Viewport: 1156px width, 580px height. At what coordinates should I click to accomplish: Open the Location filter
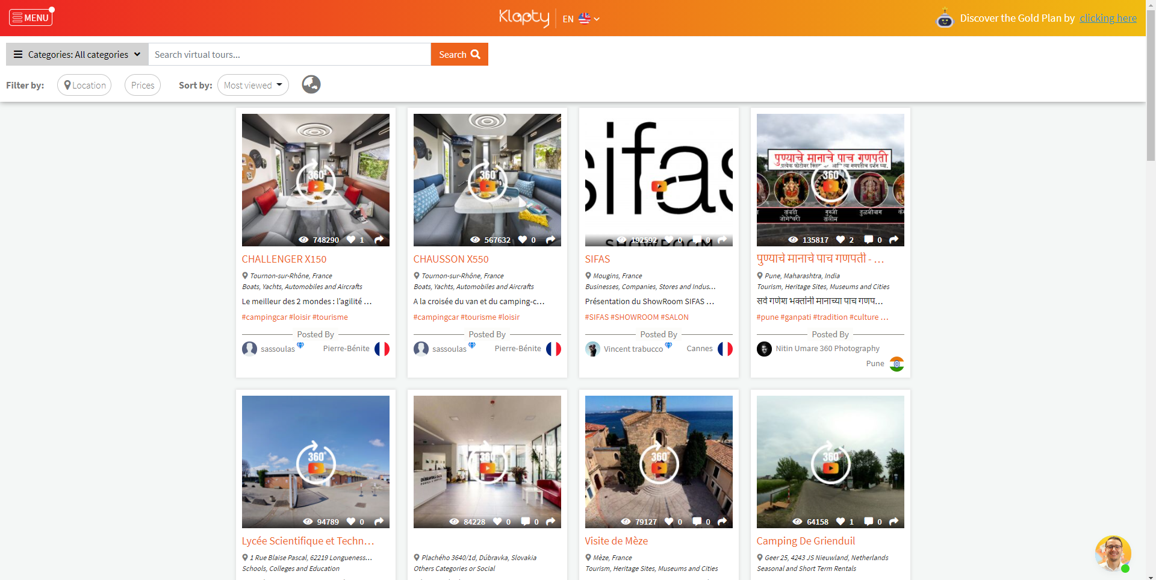point(84,85)
